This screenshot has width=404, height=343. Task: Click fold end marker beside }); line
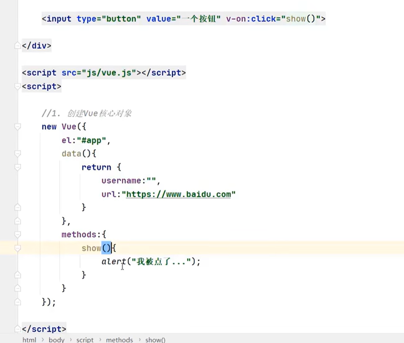pyautogui.click(x=17, y=302)
